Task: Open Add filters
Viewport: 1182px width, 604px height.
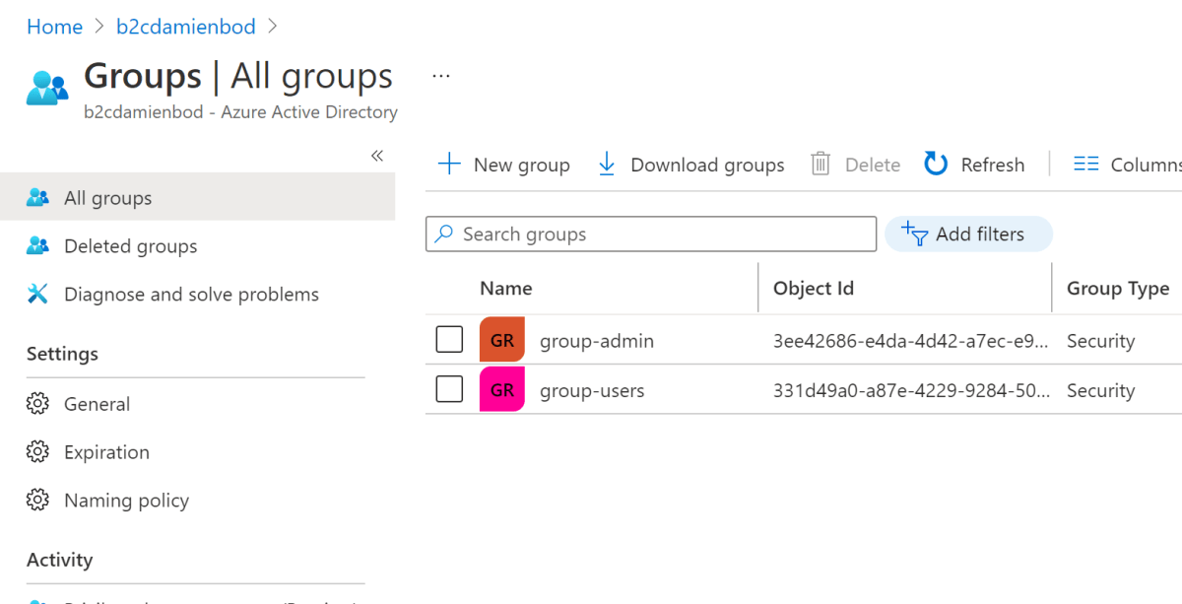Action: 968,234
